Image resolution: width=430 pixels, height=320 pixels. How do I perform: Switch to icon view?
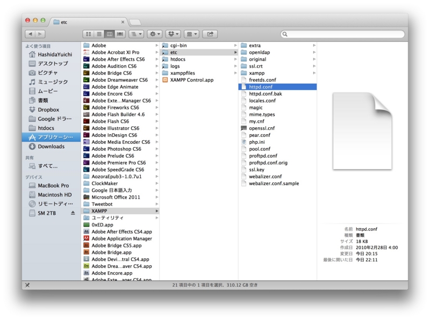click(88, 34)
